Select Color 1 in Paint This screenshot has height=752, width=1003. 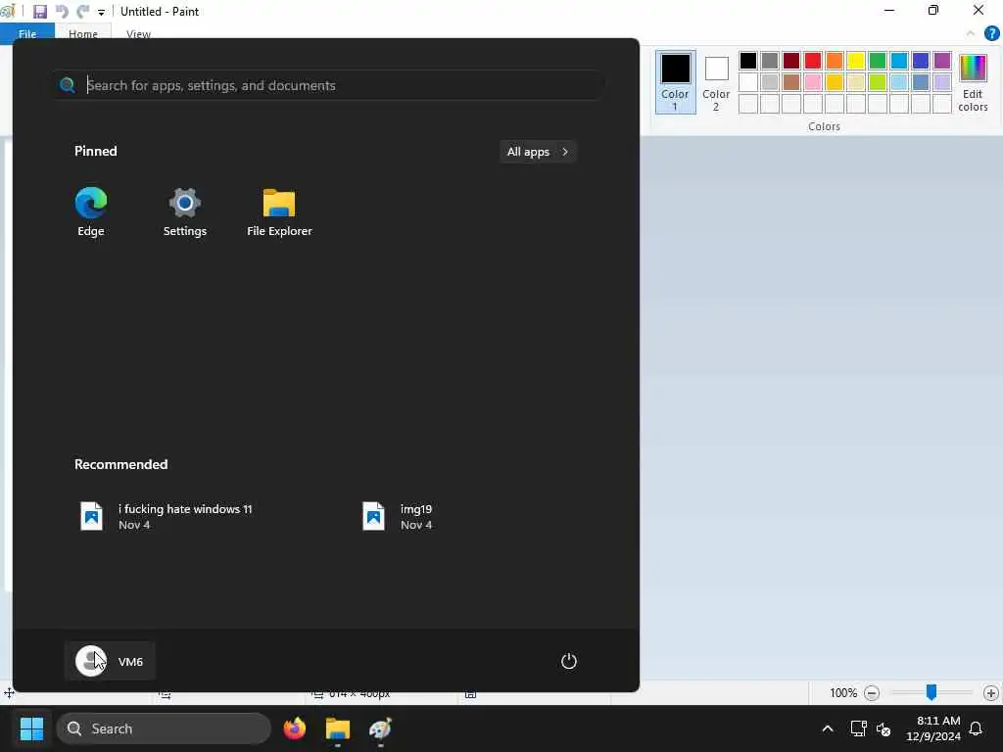tap(676, 82)
